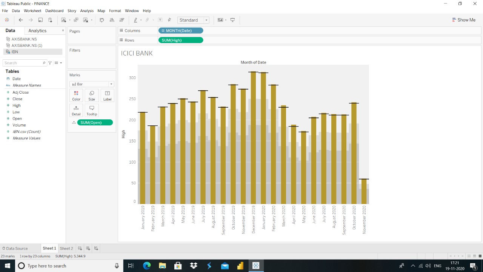Open the Standard fit dropdown
Viewport: 483px width, 272px height.
193,20
